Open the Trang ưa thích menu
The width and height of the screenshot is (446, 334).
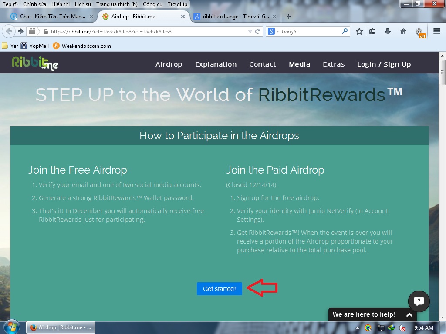pos(117,4)
